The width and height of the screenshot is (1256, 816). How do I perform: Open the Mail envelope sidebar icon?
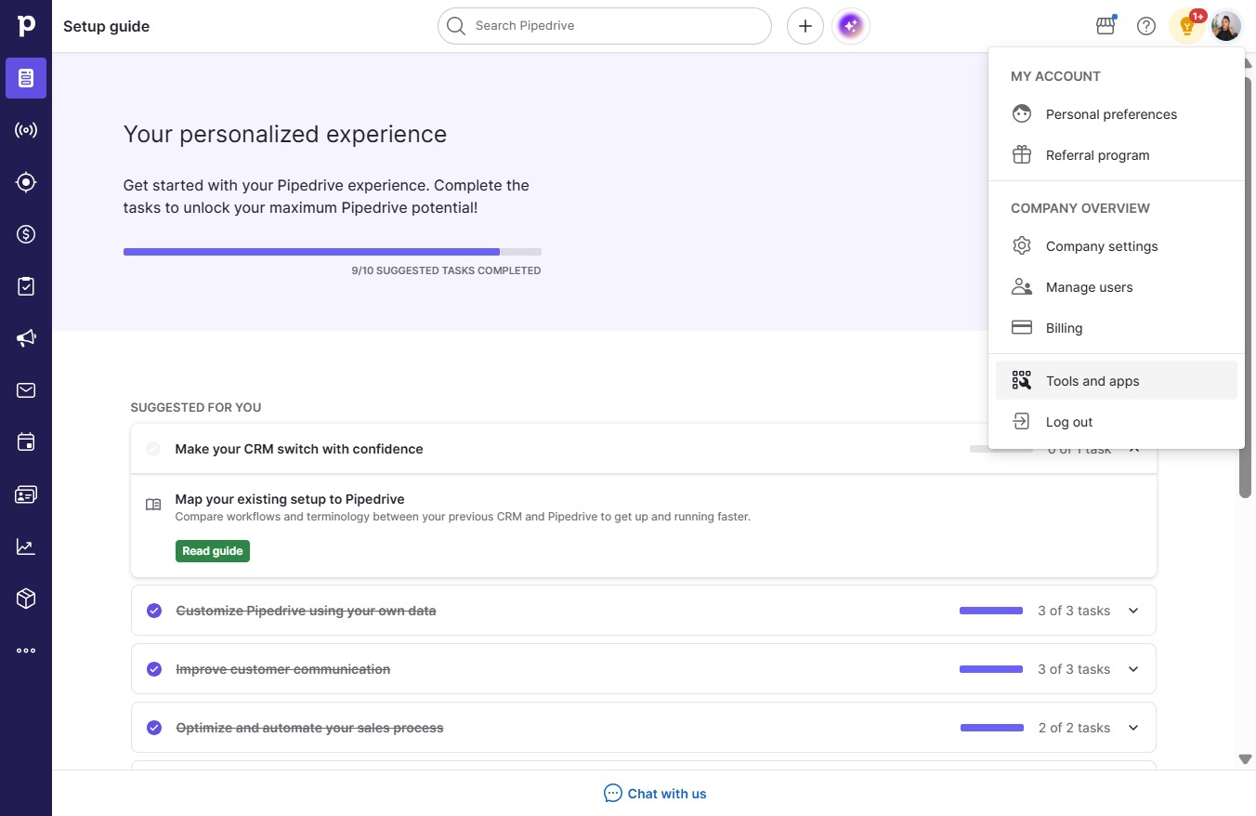pos(26,390)
